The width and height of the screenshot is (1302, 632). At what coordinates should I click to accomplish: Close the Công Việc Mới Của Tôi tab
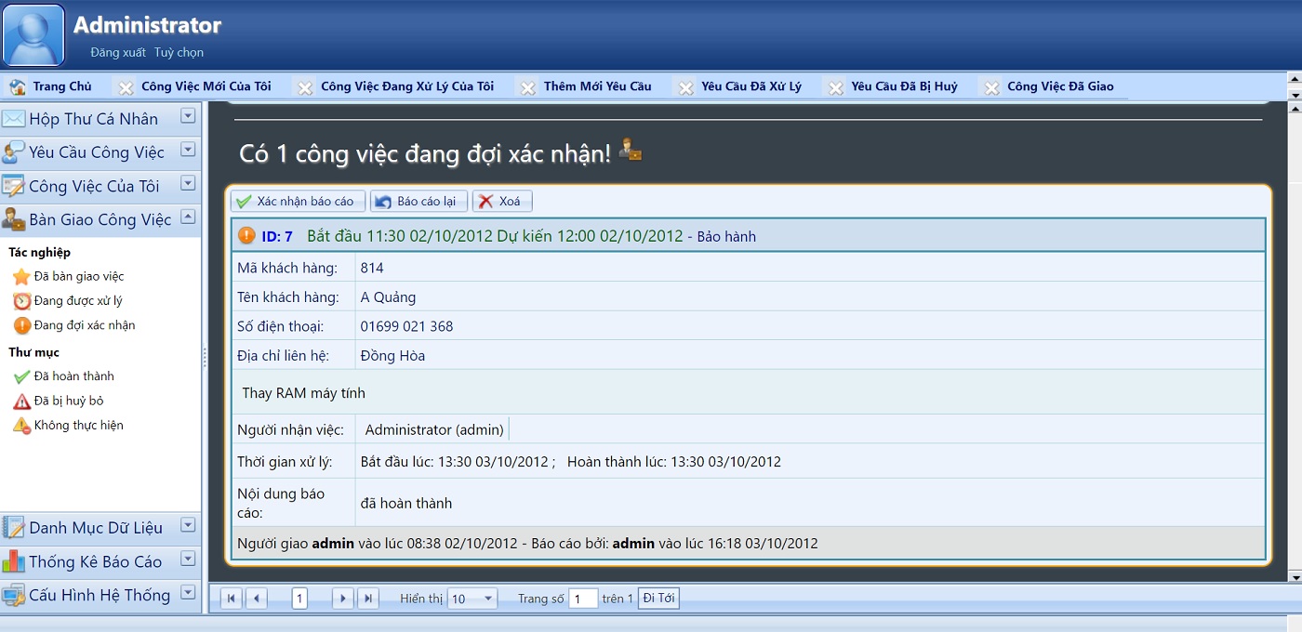(x=126, y=87)
